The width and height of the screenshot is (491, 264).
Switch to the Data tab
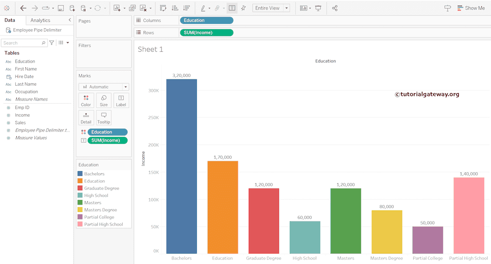pyautogui.click(x=10, y=20)
